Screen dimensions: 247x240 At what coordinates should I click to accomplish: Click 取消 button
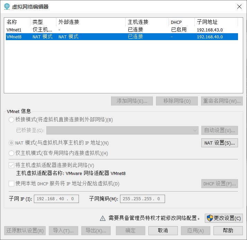[x=163, y=231]
